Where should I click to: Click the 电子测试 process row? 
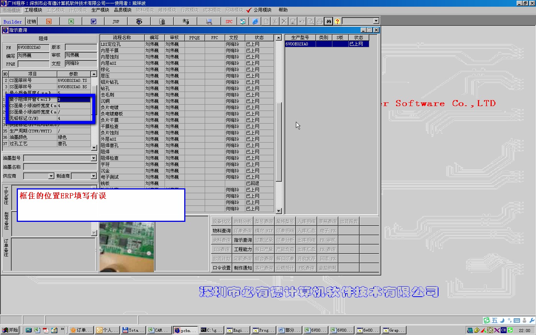click(187, 177)
